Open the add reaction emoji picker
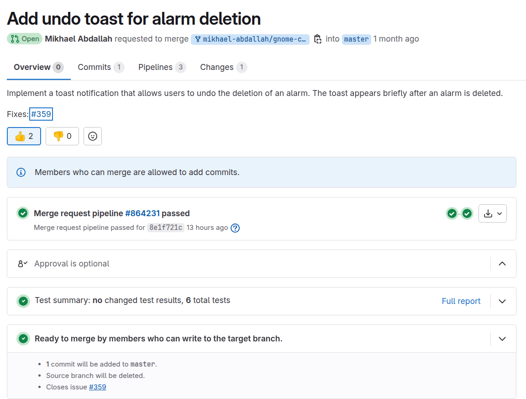This screenshot has width=526, height=399. point(93,136)
